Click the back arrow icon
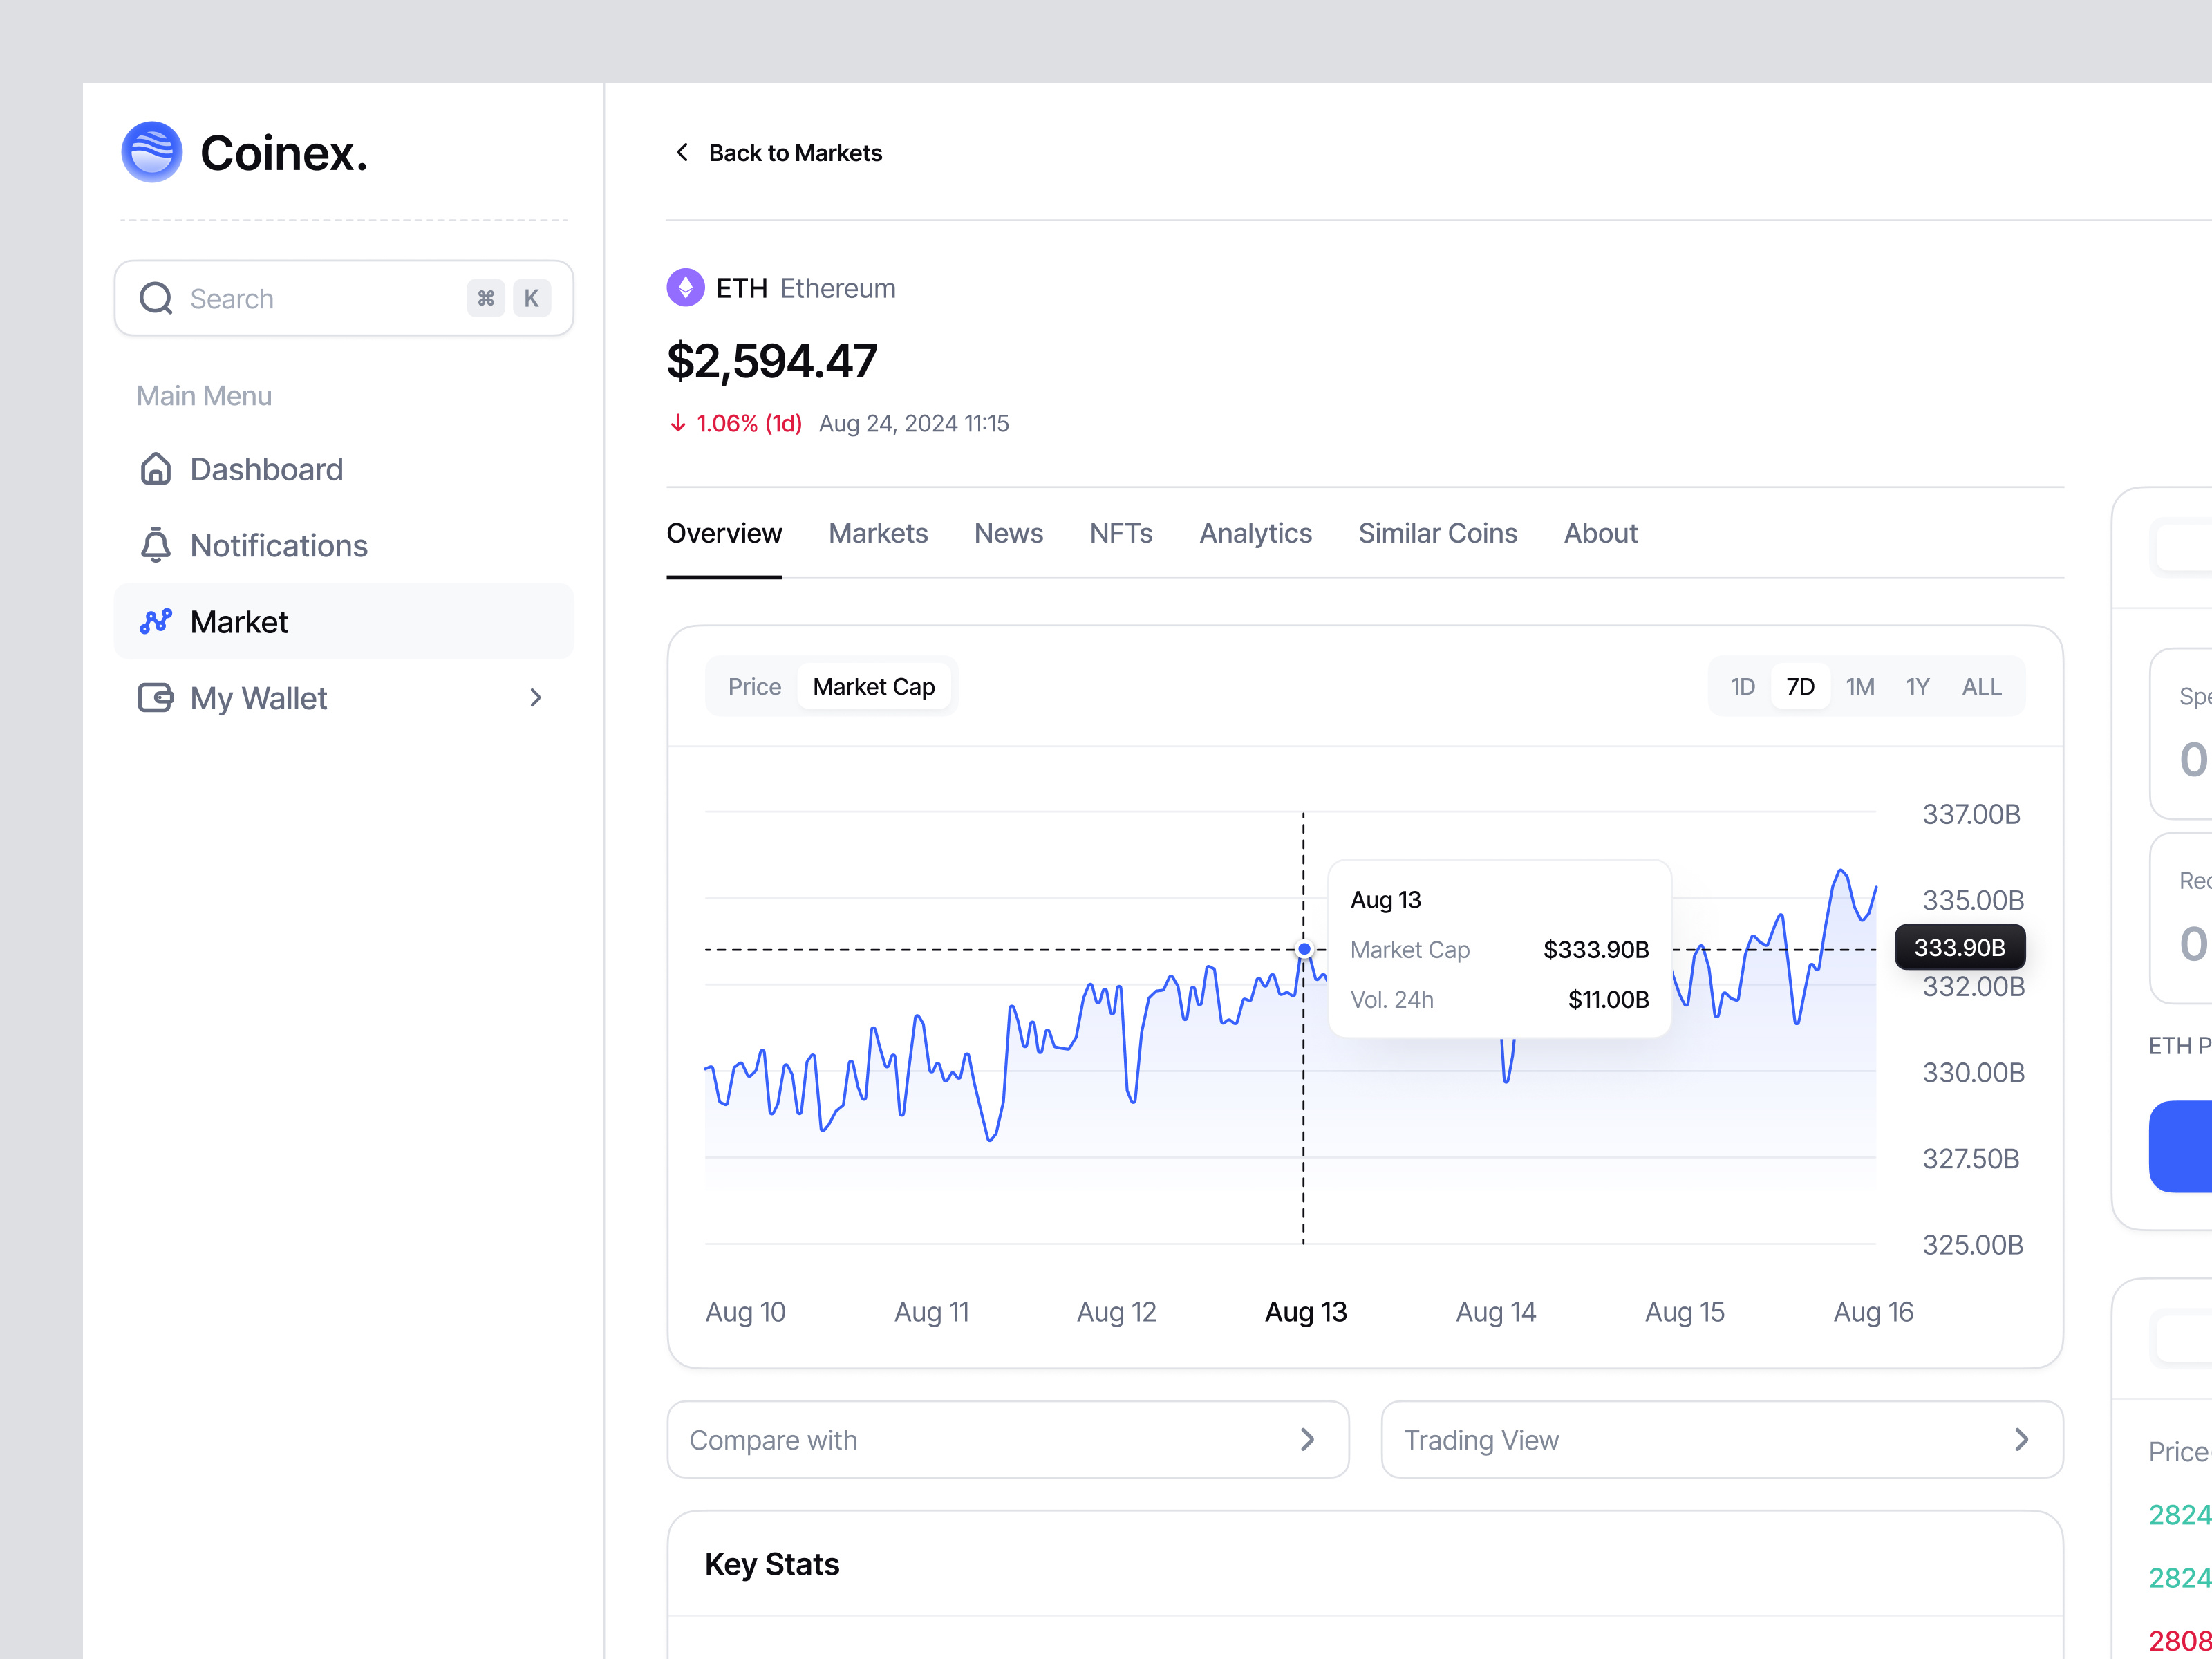The image size is (2212, 1659). point(682,152)
